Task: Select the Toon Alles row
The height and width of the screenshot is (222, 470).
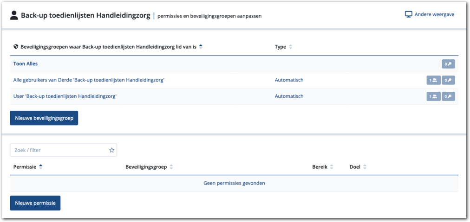Action: [x=26, y=64]
